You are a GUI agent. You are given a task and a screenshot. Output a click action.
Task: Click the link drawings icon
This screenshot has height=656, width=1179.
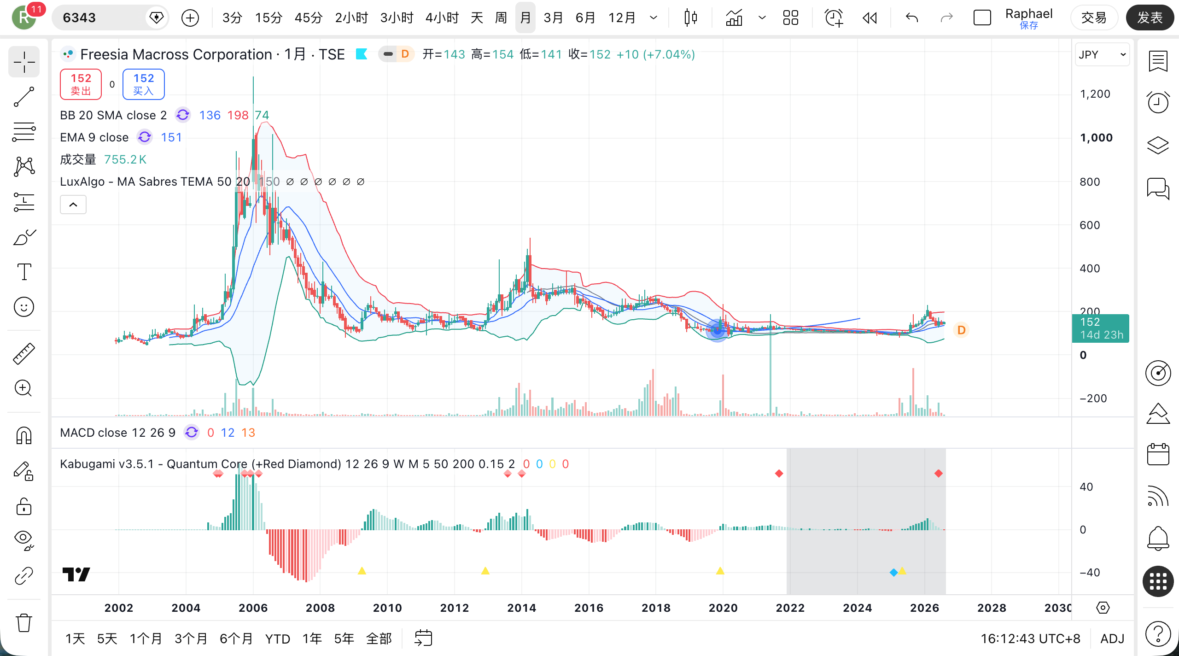pos(24,576)
